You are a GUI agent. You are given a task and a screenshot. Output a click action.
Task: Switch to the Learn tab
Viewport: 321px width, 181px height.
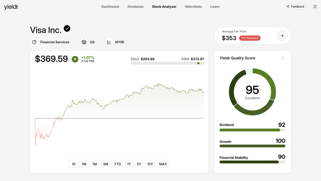pos(215,7)
